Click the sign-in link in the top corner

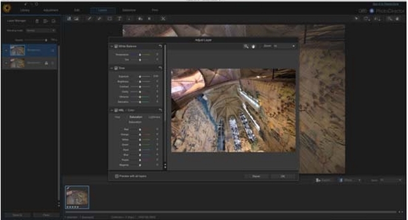click(x=386, y=4)
